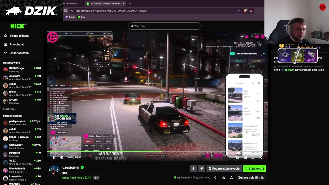Click the 00:15 / 00:30 clip timestamp

(x=74, y=157)
